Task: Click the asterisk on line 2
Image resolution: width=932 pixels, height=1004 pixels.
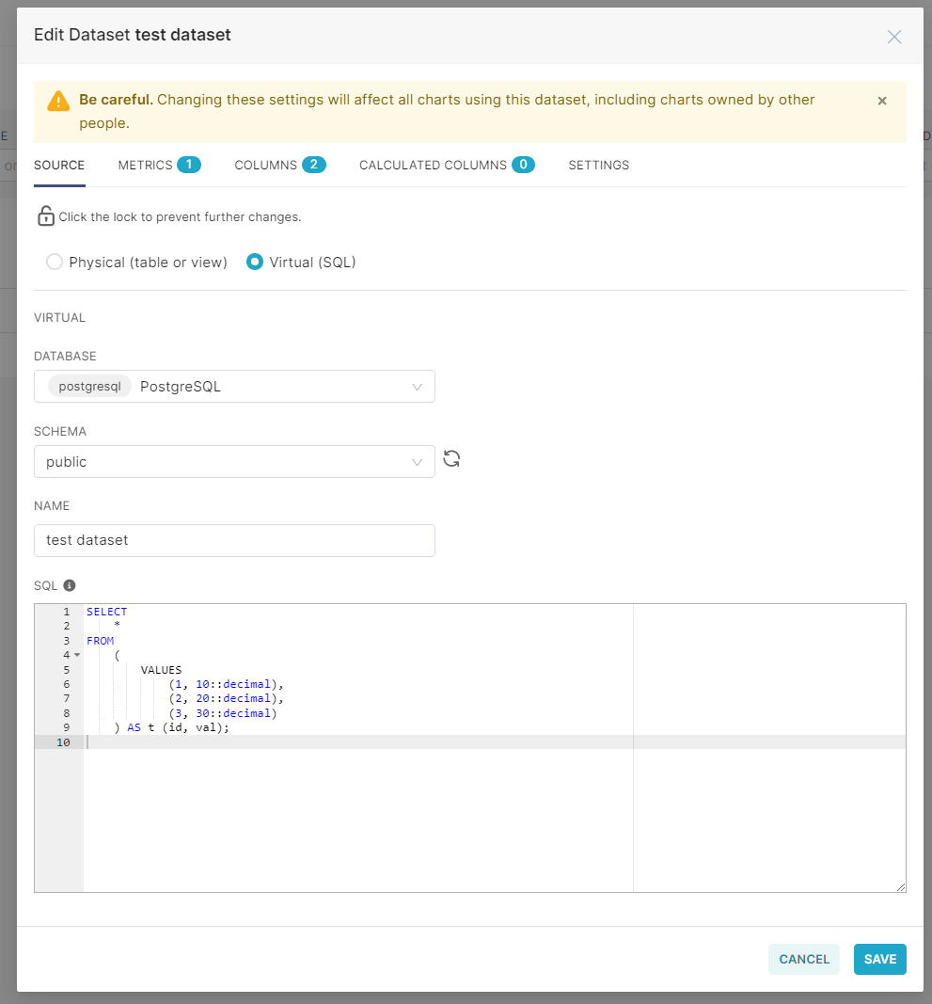Action: [118, 625]
